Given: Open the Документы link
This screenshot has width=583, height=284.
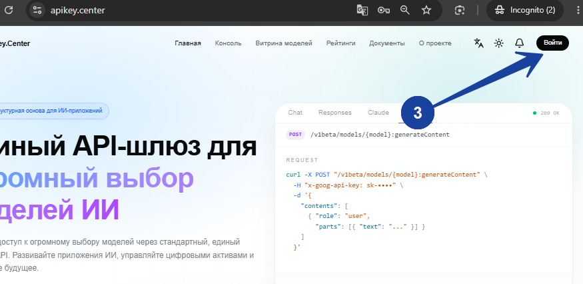Looking at the screenshot, I should pos(387,43).
